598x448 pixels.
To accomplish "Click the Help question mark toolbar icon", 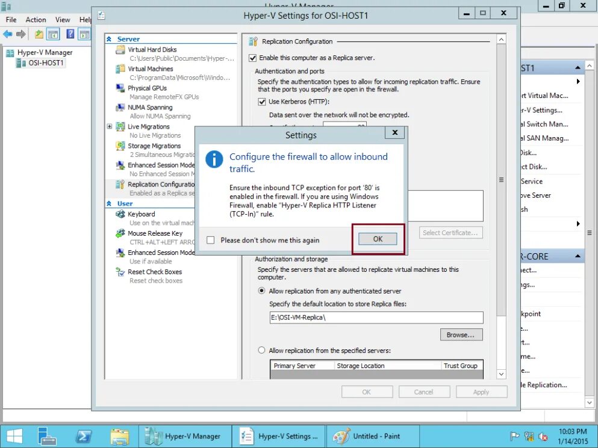I will pos(70,34).
